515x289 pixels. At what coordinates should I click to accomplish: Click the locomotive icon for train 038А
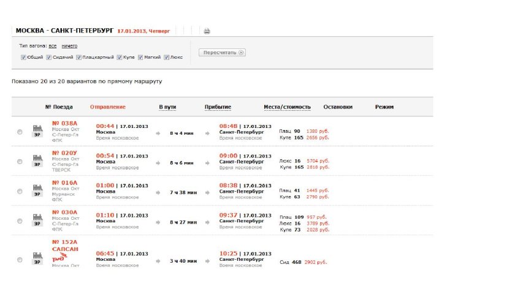click(x=37, y=131)
